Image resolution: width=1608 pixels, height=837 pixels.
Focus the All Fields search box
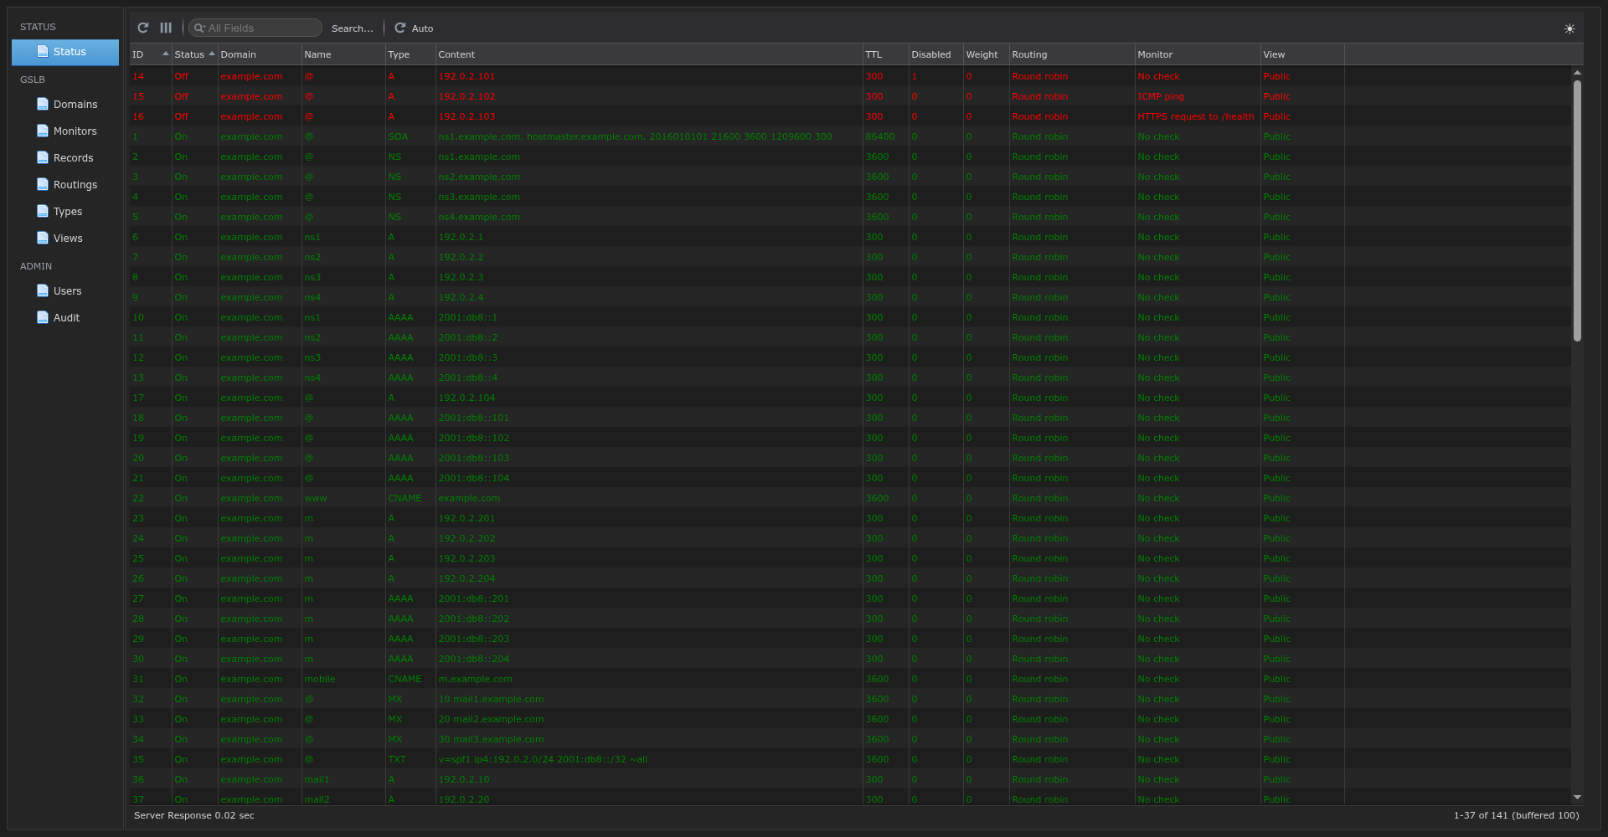(x=255, y=28)
